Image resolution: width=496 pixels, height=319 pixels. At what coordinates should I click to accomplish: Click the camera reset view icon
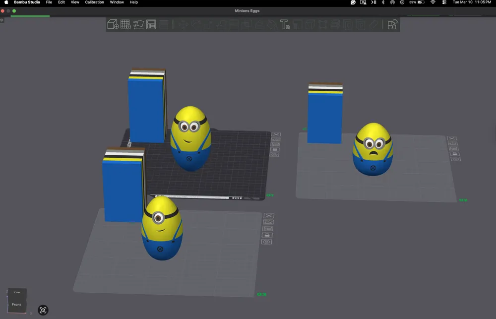[x=43, y=310]
